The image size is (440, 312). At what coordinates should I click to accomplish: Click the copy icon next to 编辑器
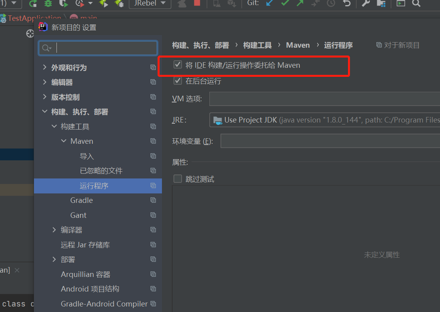pyautogui.click(x=153, y=82)
